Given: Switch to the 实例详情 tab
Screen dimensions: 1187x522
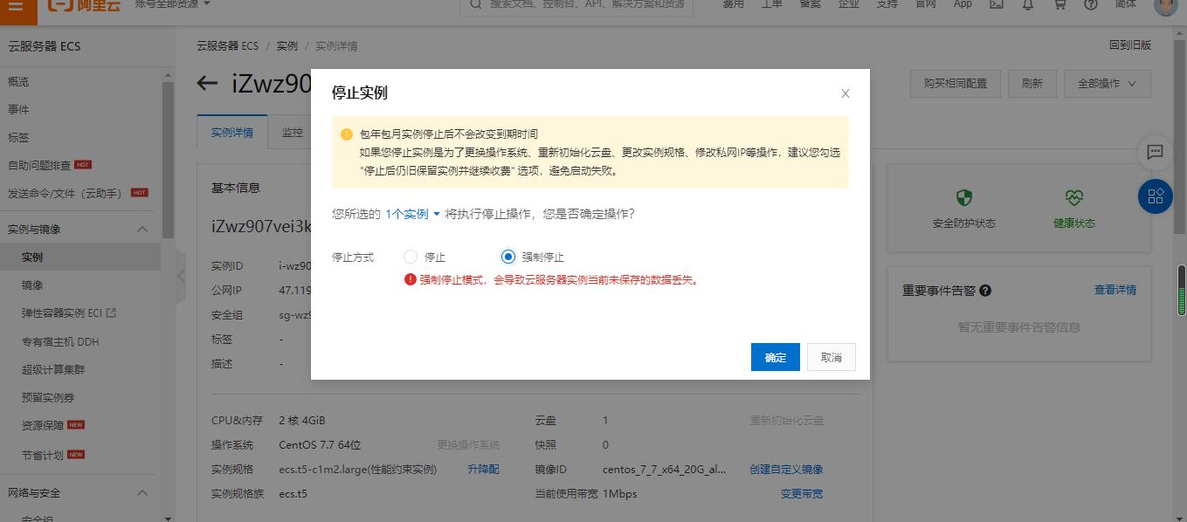Looking at the screenshot, I should (232, 133).
